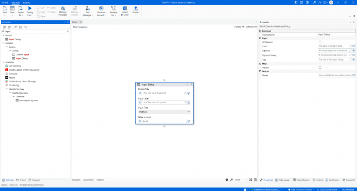Click expand all icon in Activities toolbar
The width and height of the screenshot is (357, 191).
coord(4,27)
